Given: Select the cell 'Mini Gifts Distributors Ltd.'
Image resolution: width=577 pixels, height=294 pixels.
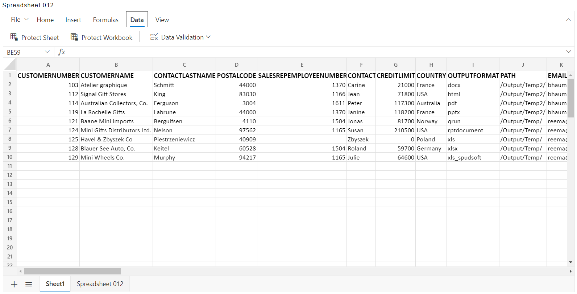Looking at the screenshot, I should (116, 130).
